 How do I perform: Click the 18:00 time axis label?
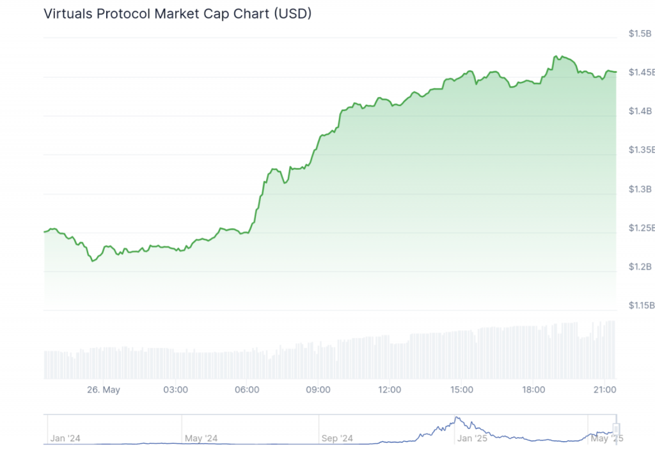click(533, 390)
